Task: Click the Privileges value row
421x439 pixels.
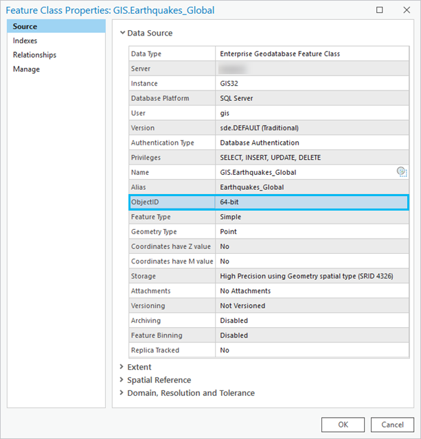Action: [311, 158]
